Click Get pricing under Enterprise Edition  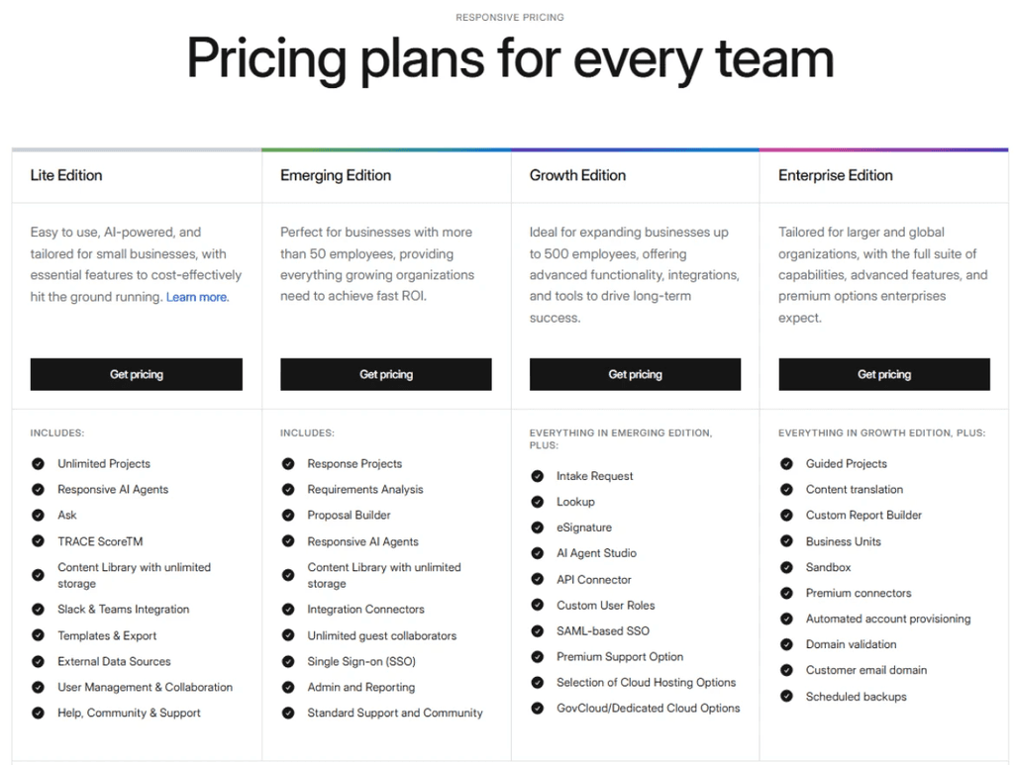coord(883,374)
